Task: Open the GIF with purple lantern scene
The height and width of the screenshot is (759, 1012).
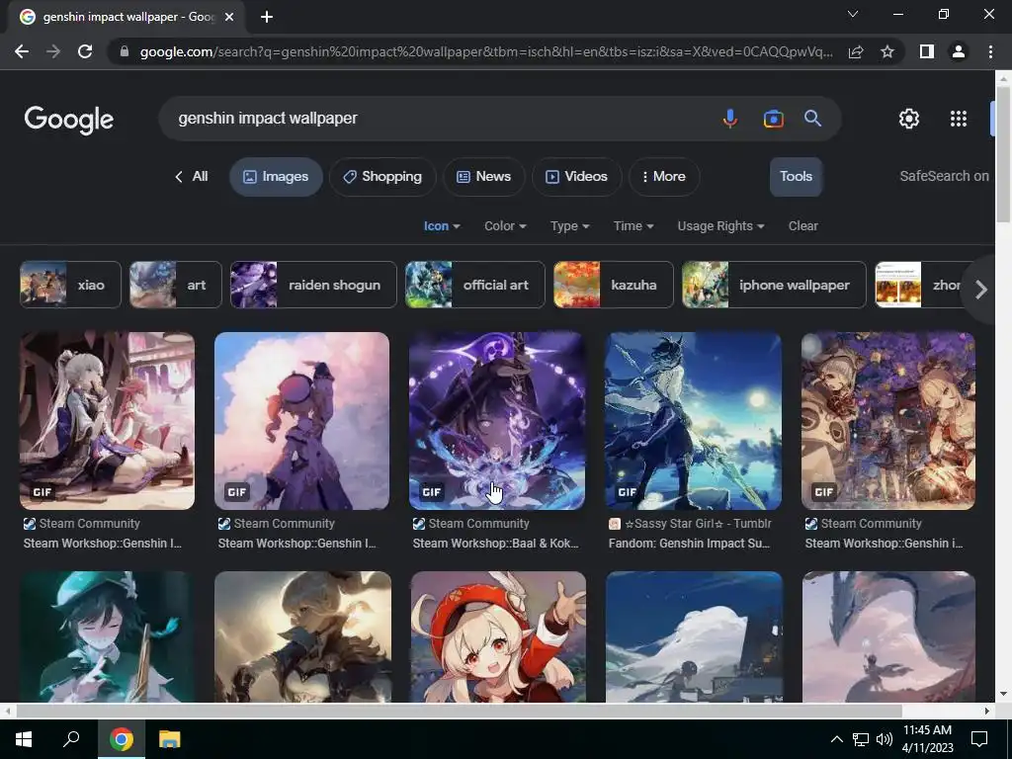Action: point(888,421)
